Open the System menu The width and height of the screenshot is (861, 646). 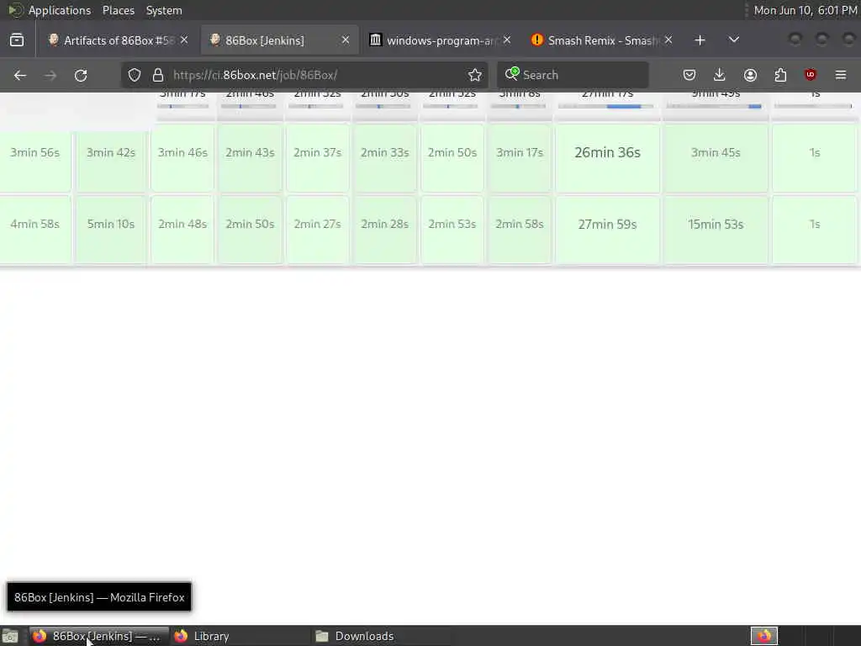164,10
